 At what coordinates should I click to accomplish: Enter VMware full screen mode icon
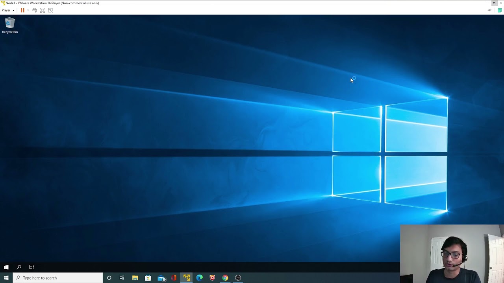click(x=43, y=10)
